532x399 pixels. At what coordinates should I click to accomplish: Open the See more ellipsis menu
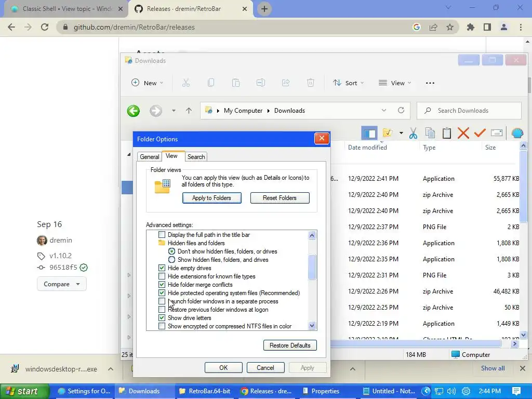430,83
